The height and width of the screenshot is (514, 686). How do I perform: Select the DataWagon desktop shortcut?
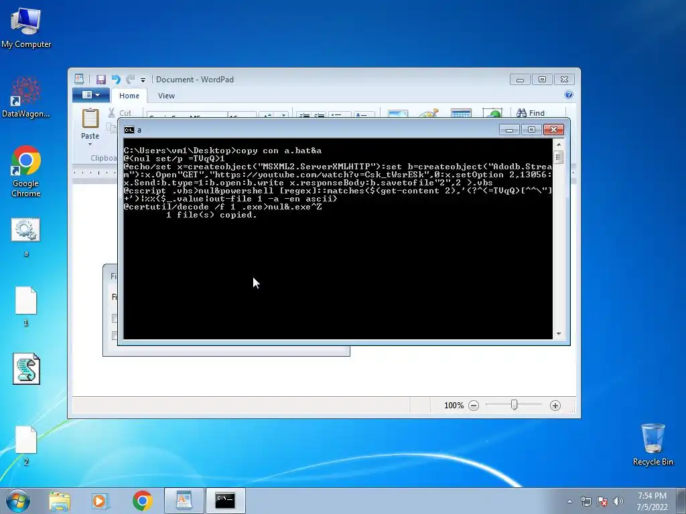pyautogui.click(x=26, y=97)
